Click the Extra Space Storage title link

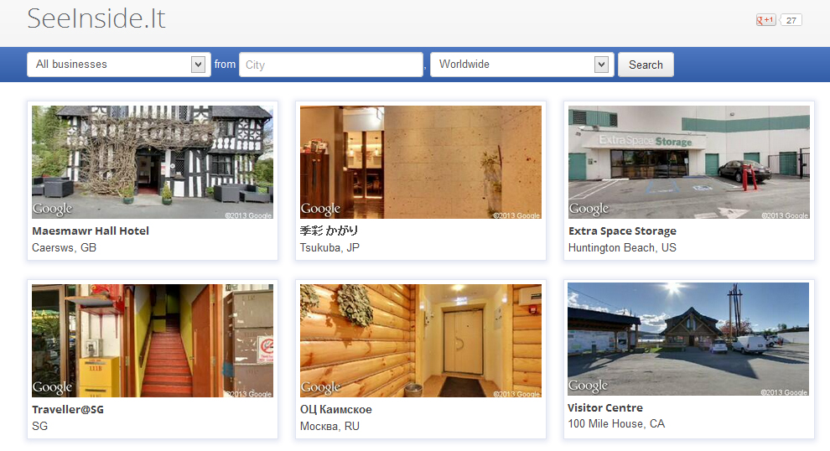coord(622,231)
